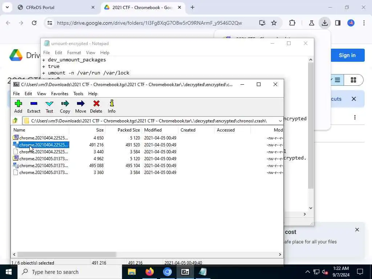This screenshot has width=372, height=279.
Task: View site information icon in address bar
Action: pyautogui.click(x=49, y=23)
